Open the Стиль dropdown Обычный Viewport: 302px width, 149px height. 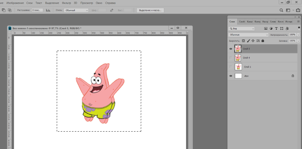(76, 10)
